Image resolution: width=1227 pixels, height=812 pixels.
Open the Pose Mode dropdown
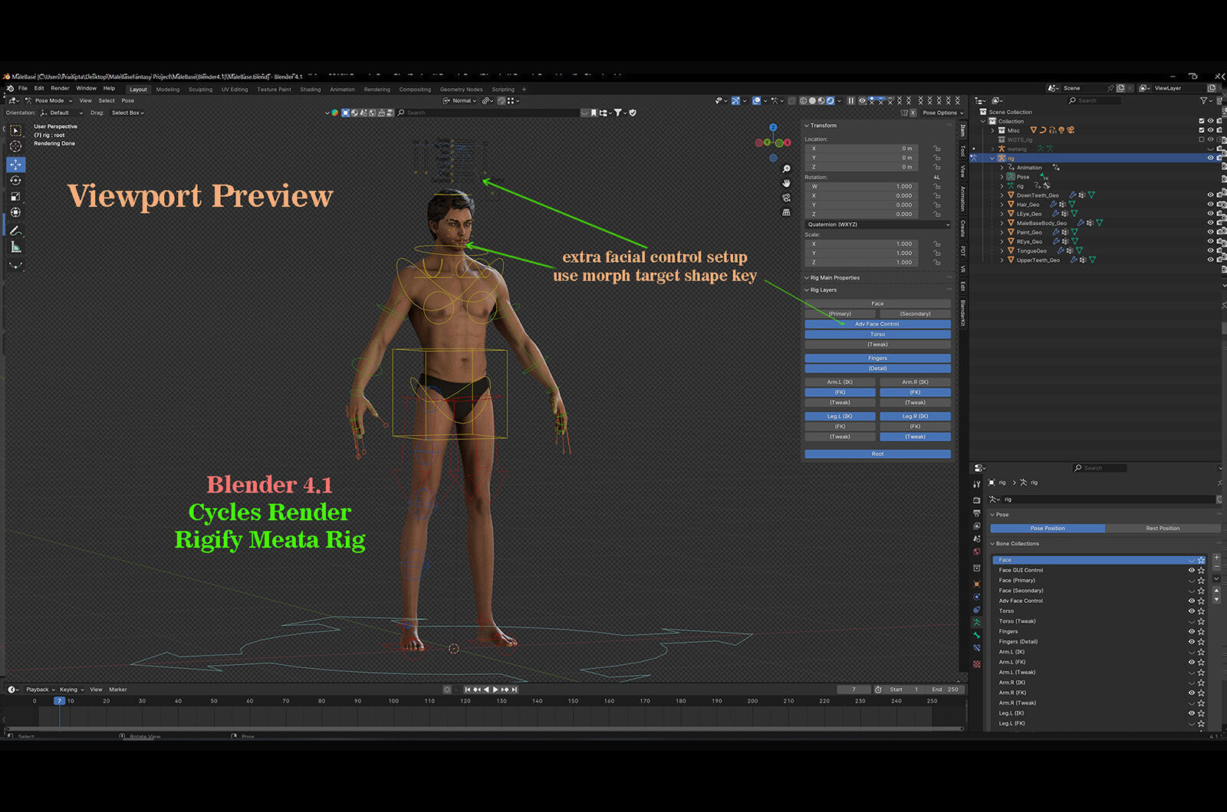point(49,100)
